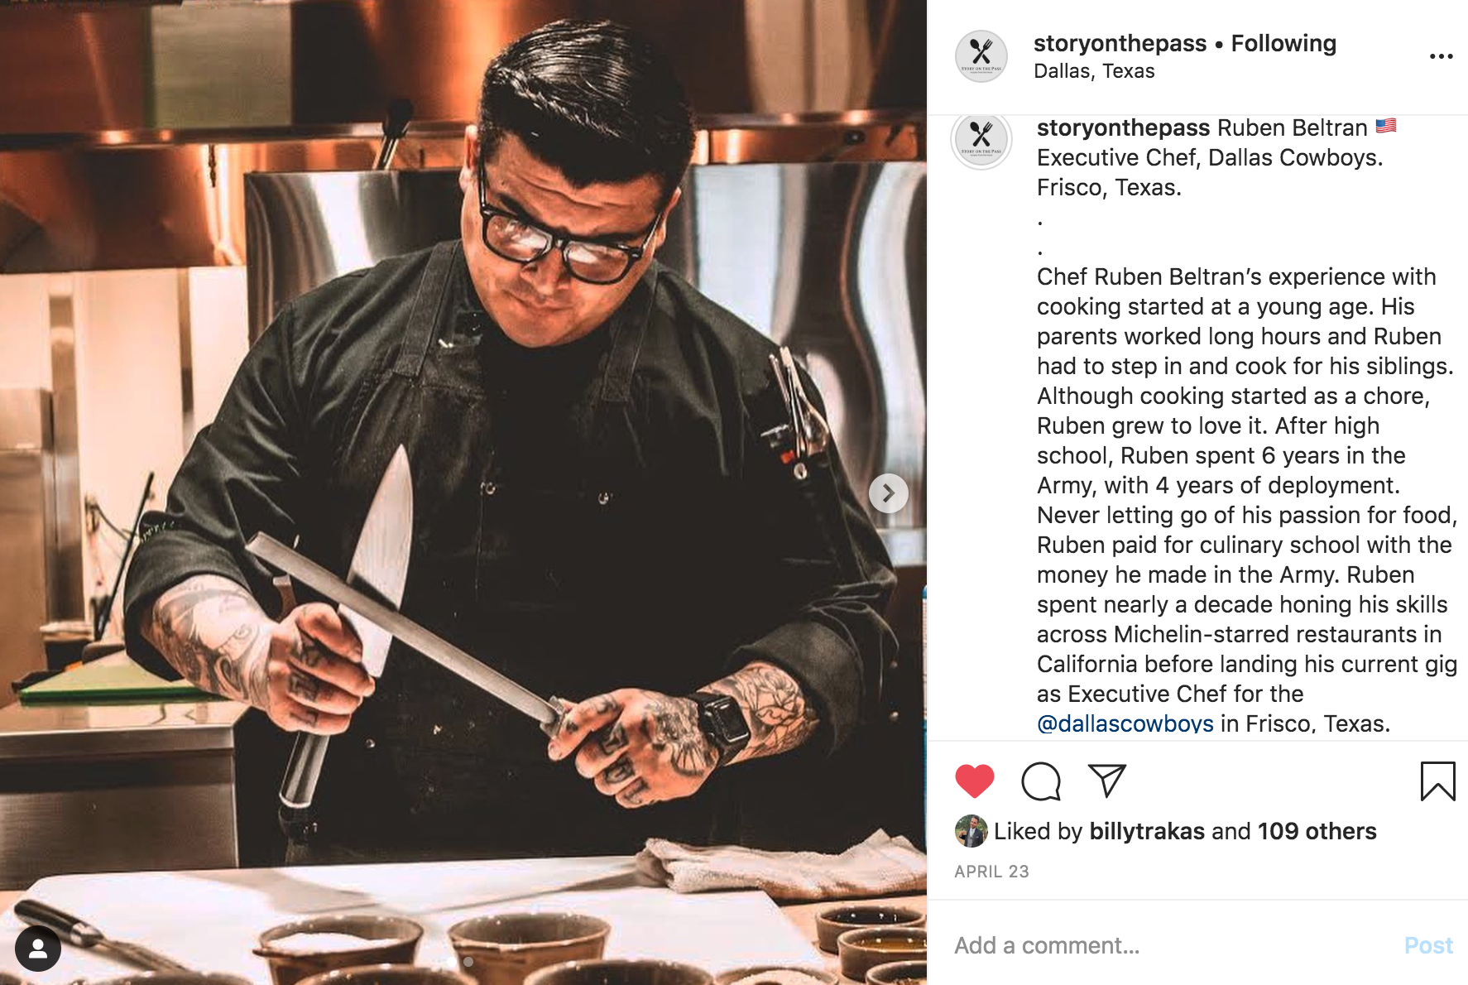Click the Post comment button
Image resolution: width=1468 pixels, height=985 pixels.
[1428, 945]
